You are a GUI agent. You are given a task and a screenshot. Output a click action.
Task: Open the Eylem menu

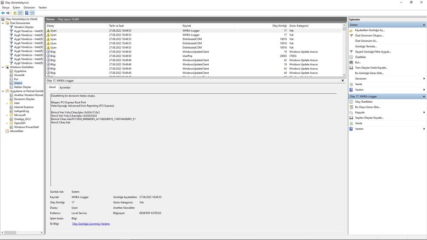(16, 8)
